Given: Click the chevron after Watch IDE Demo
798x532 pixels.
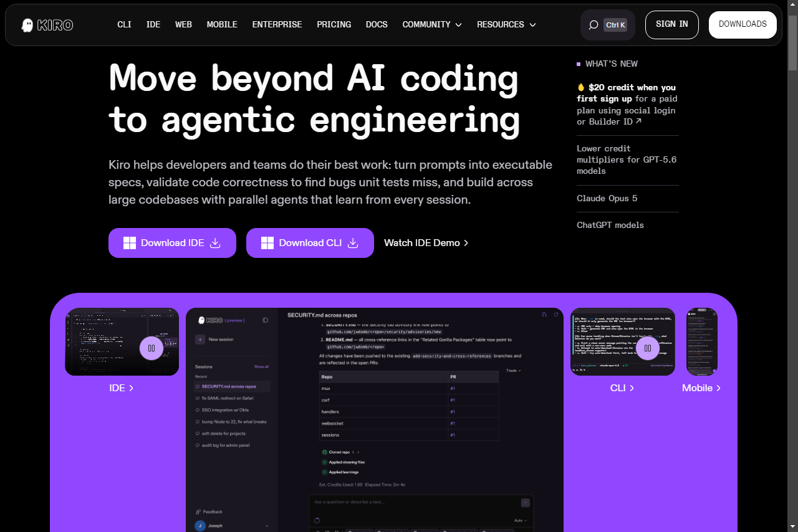Looking at the screenshot, I should [x=466, y=243].
